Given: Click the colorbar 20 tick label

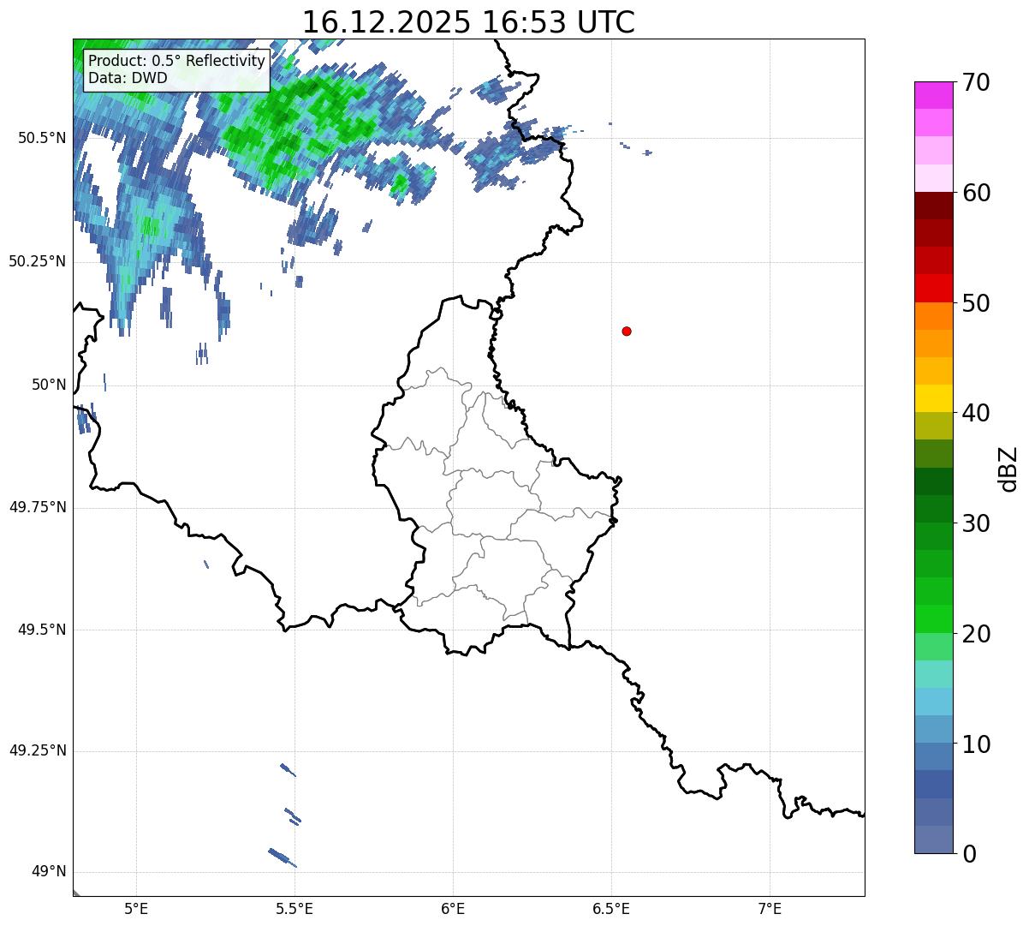Looking at the screenshot, I should click(976, 634).
